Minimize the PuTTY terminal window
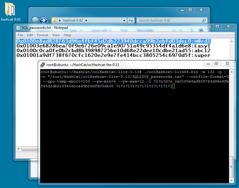This screenshot has width=239, height=188. click(x=208, y=64)
